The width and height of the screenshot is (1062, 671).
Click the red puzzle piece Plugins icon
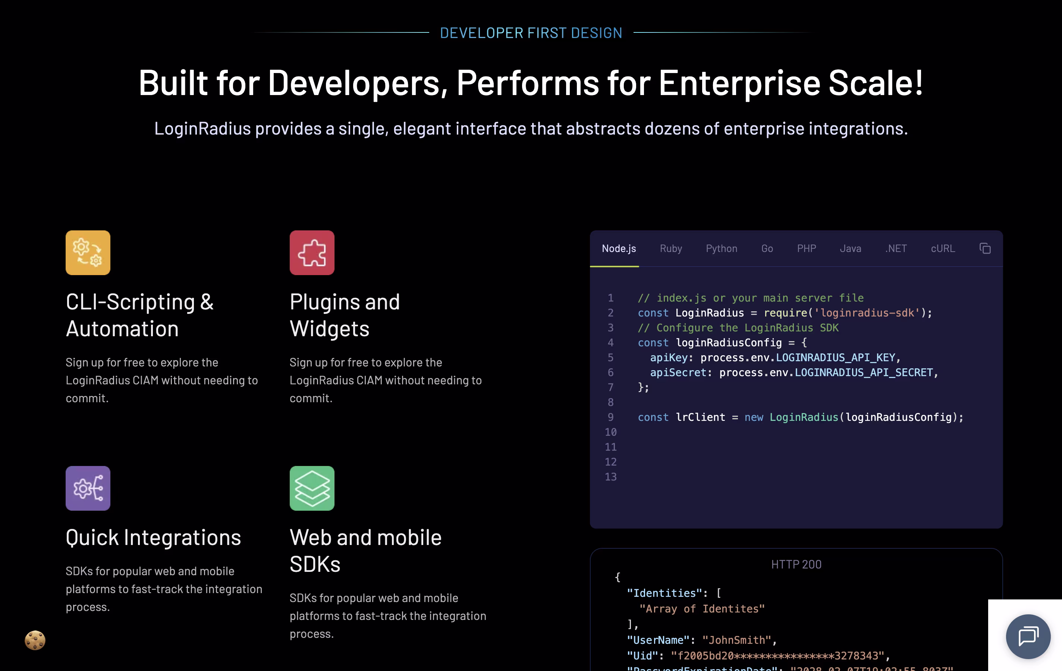tap(312, 253)
